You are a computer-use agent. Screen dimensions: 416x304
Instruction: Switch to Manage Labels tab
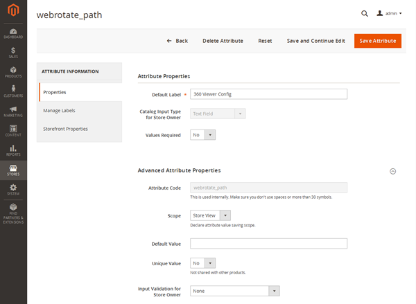click(x=60, y=110)
